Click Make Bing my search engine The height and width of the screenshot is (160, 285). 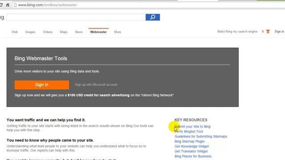coord(237,32)
